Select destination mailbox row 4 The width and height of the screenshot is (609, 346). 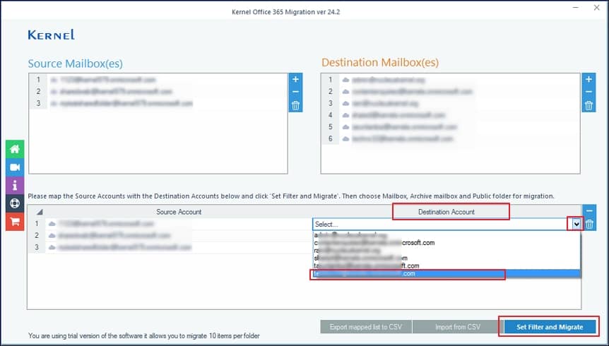click(x=451, y=115)
